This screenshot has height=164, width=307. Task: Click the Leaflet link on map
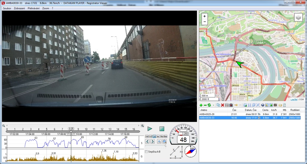(294, 99)
